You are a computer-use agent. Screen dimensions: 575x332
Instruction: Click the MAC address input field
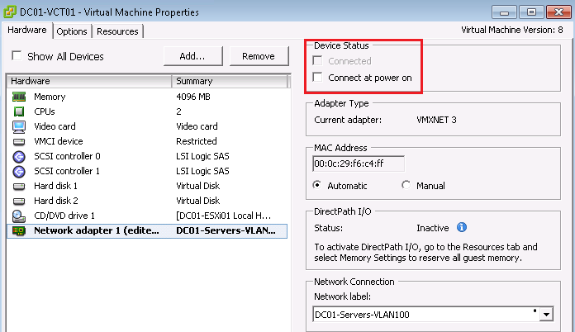359,163
